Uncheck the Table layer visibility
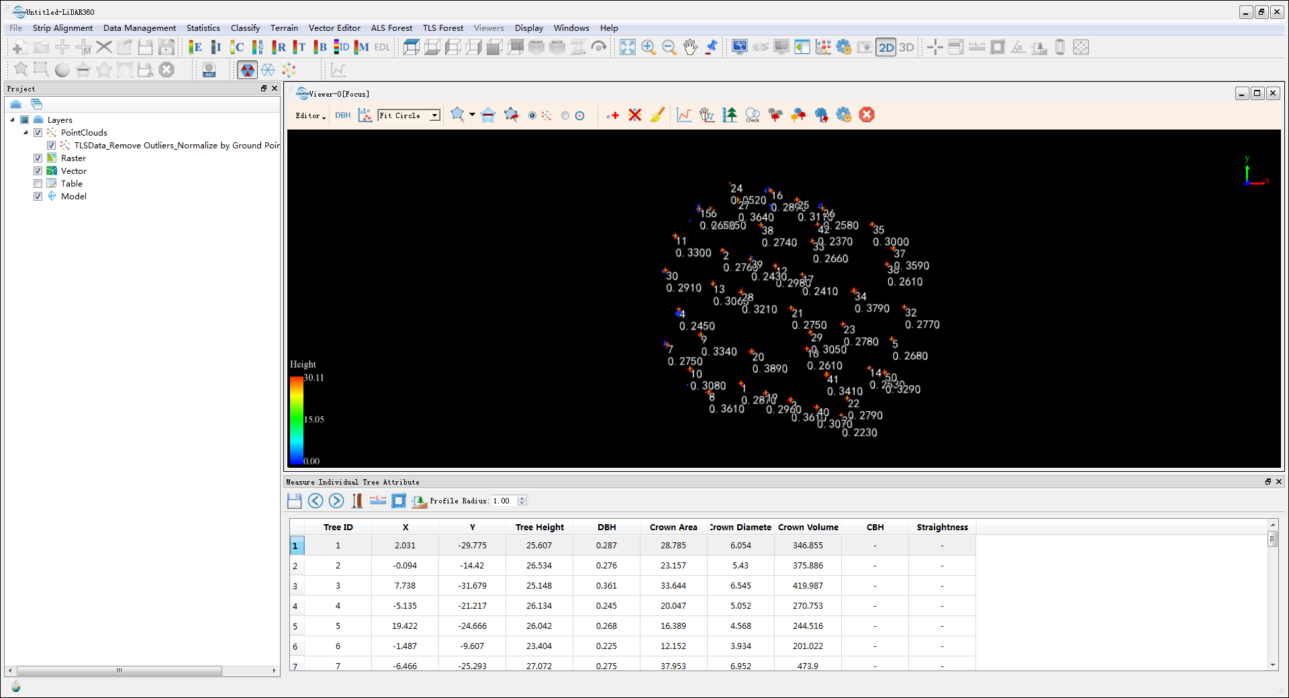This screenshot has width=1289, height=698. pyautogui.click(x=38, y=183)
